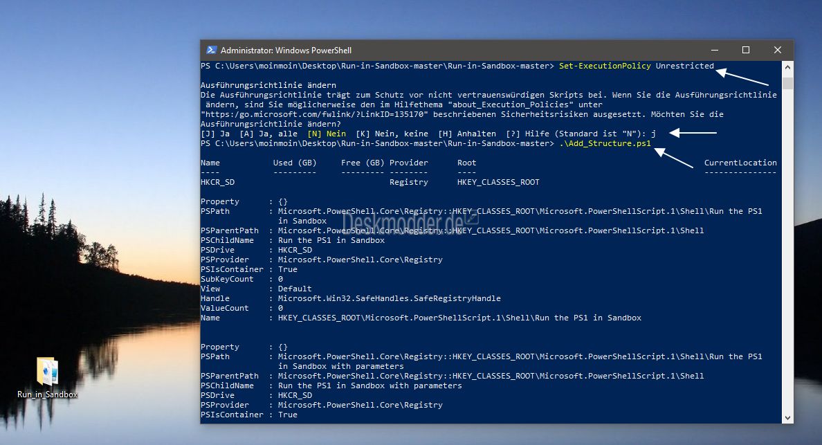Click the 'Provider' column header
The width and height of the screenshot is (822, 445).
pos(408,163)
